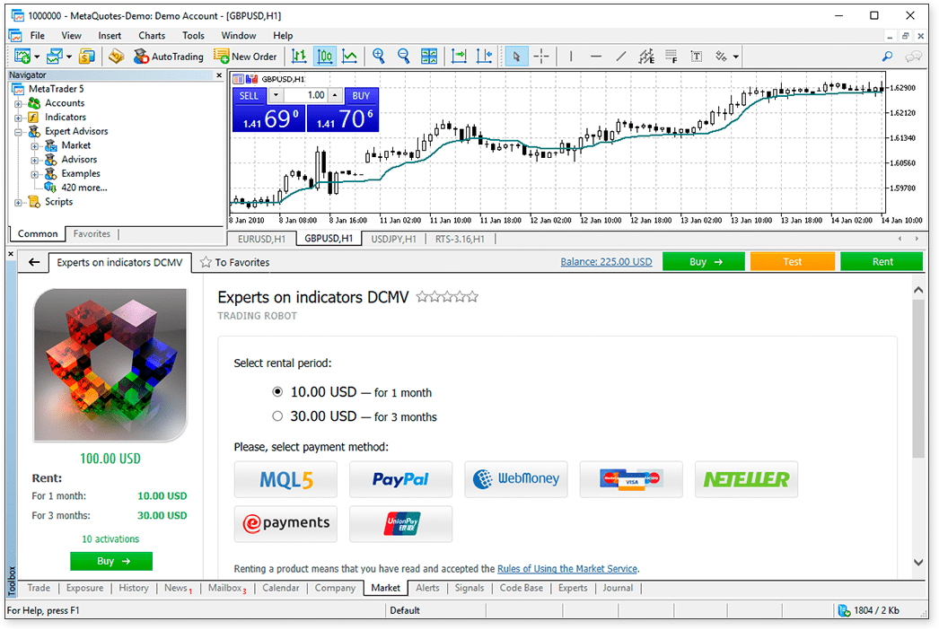Open the new chart toolbar icon
The height and width of the screenshot is (630, 939).
22,57
